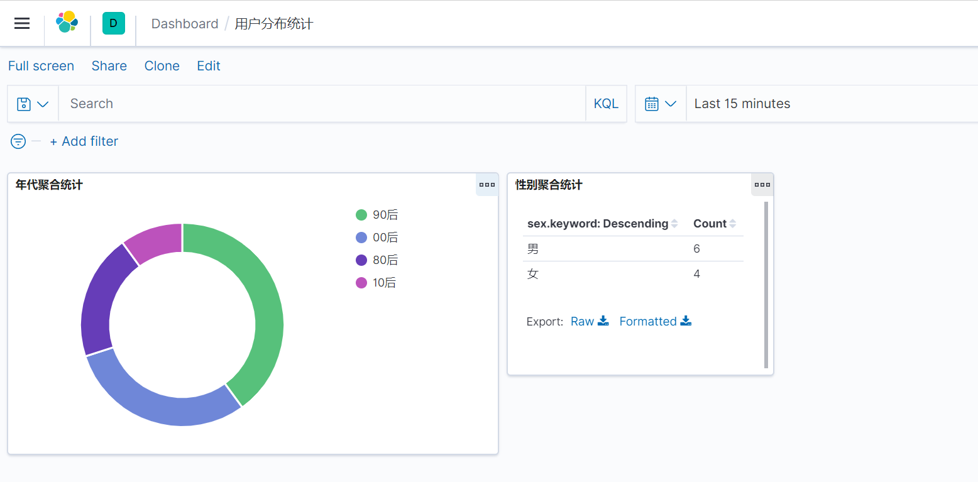Click the 80后 legend label
This screenshot has width=978, height=482.
(385, 260)
